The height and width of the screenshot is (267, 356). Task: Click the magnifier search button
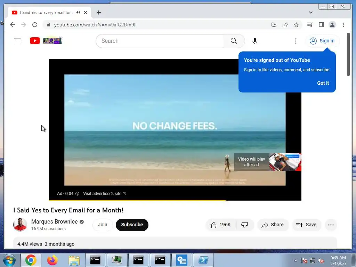coord(234,41)
